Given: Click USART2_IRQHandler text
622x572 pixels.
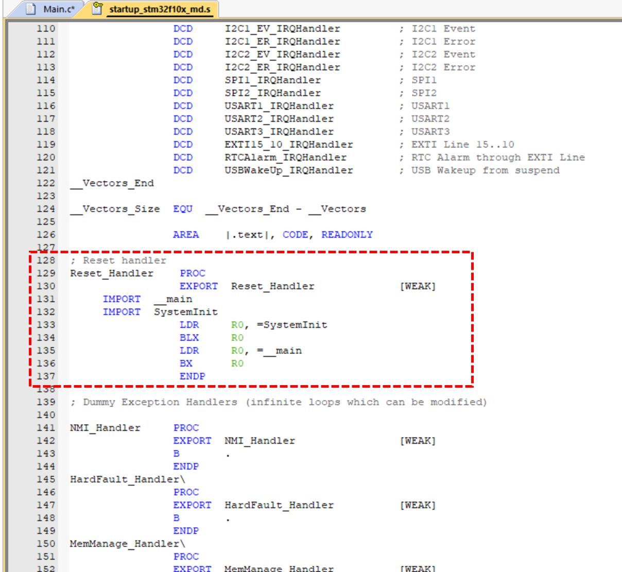Looking at the screenshot, I should (x=279, y=119).
